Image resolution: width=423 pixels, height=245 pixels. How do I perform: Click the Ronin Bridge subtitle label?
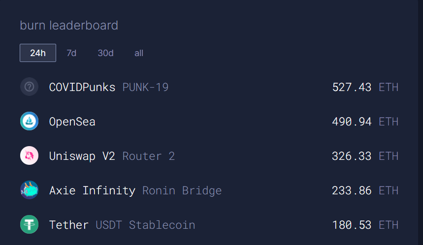(x=182, y=191)
